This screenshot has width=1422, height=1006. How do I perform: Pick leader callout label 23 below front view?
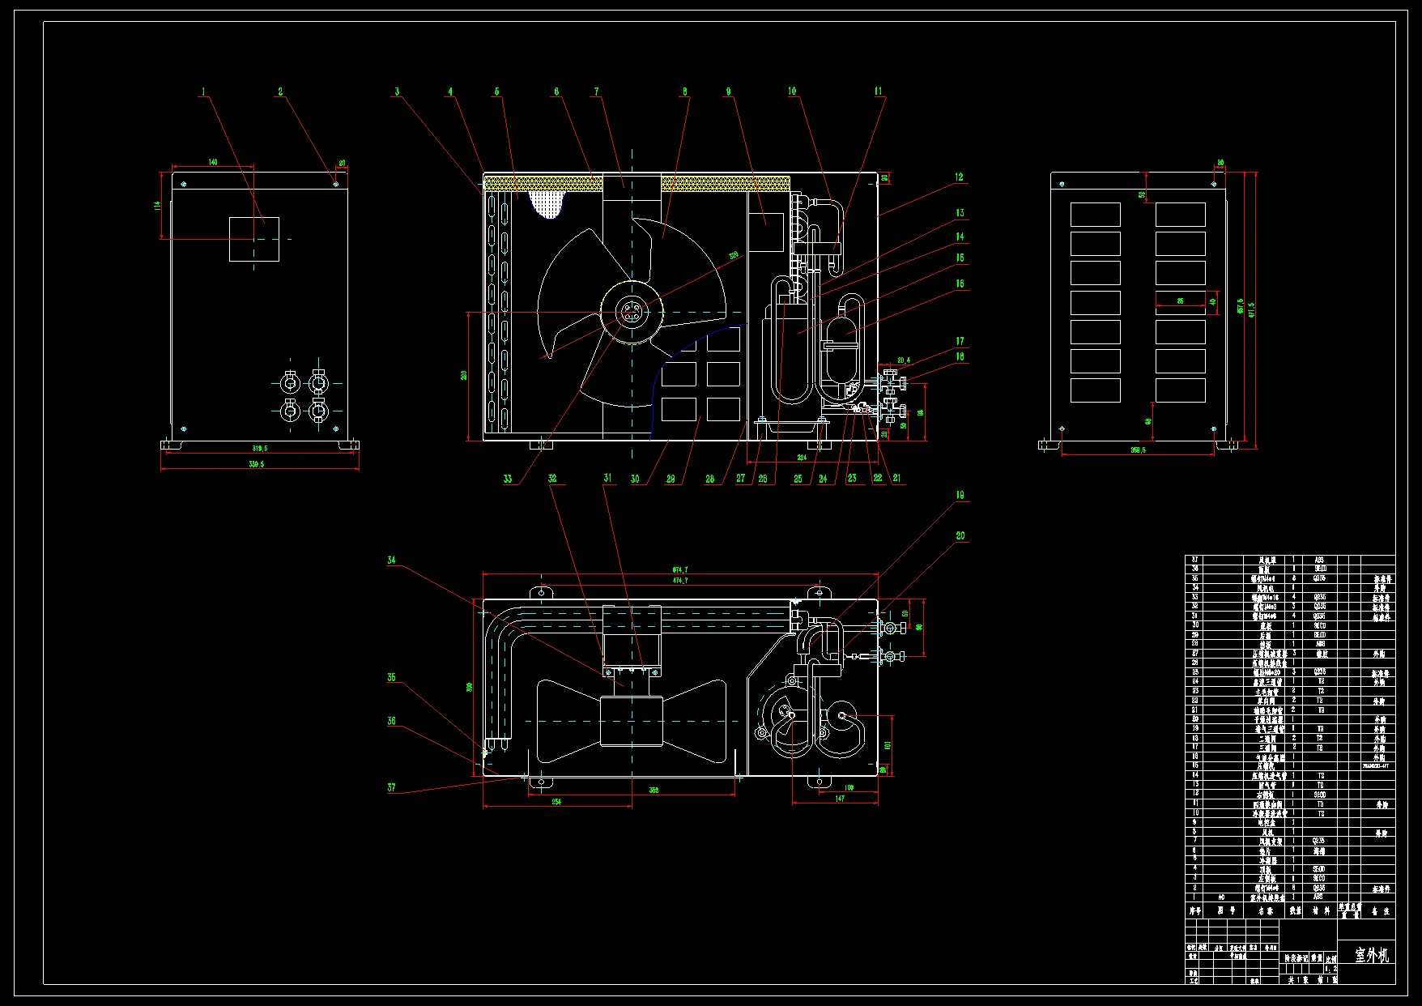852,479
